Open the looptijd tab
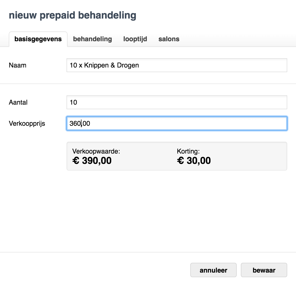The height and width of the screenshot is (287, 296). [135, 39]
